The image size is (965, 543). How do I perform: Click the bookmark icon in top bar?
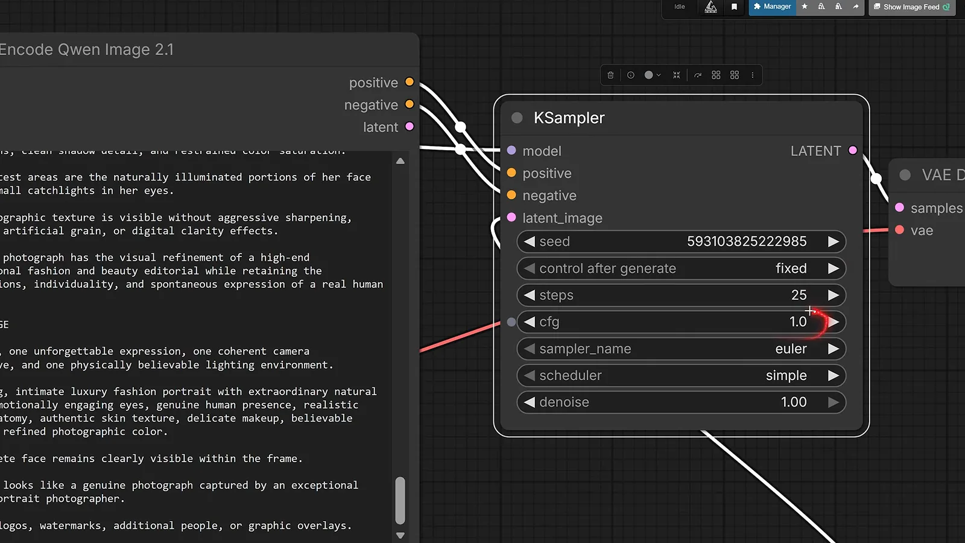(734, 7)
